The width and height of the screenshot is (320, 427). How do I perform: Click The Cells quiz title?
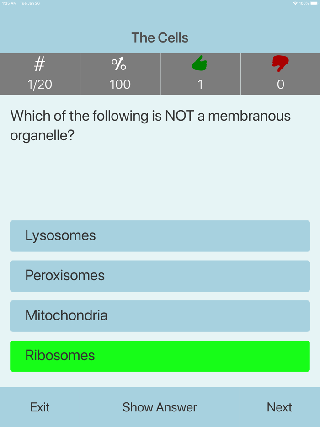tap(160, 37)
